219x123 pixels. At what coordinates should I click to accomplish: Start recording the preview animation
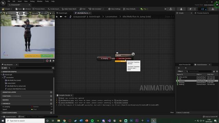tap(47, 61)
